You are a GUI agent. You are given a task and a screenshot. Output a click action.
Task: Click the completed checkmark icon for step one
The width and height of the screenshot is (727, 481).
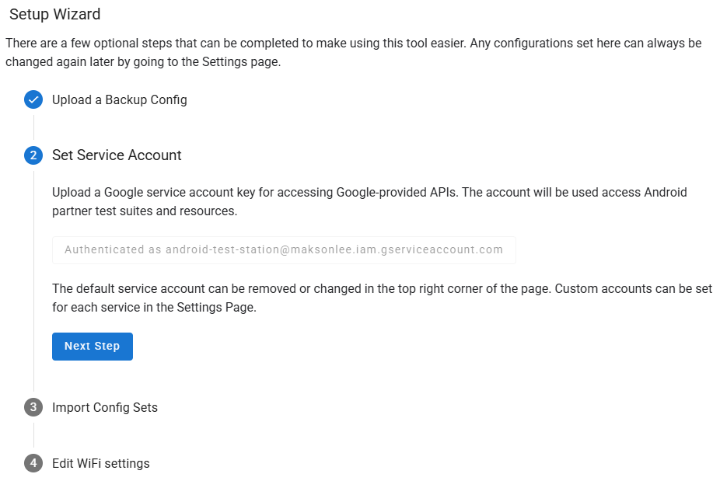(x=33, y=99)
